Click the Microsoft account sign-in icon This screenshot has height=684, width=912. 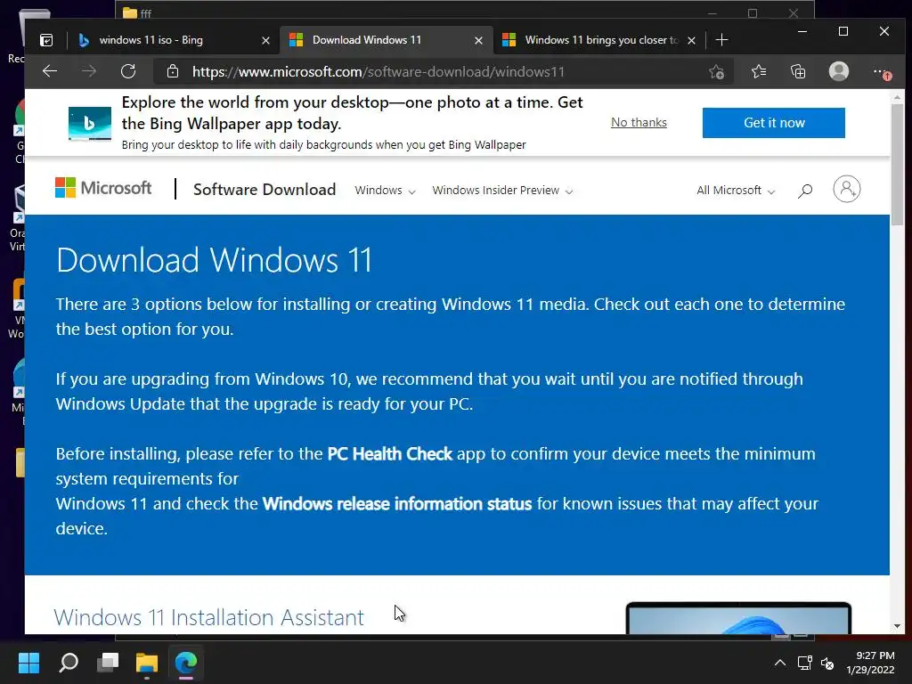[847, 189]
